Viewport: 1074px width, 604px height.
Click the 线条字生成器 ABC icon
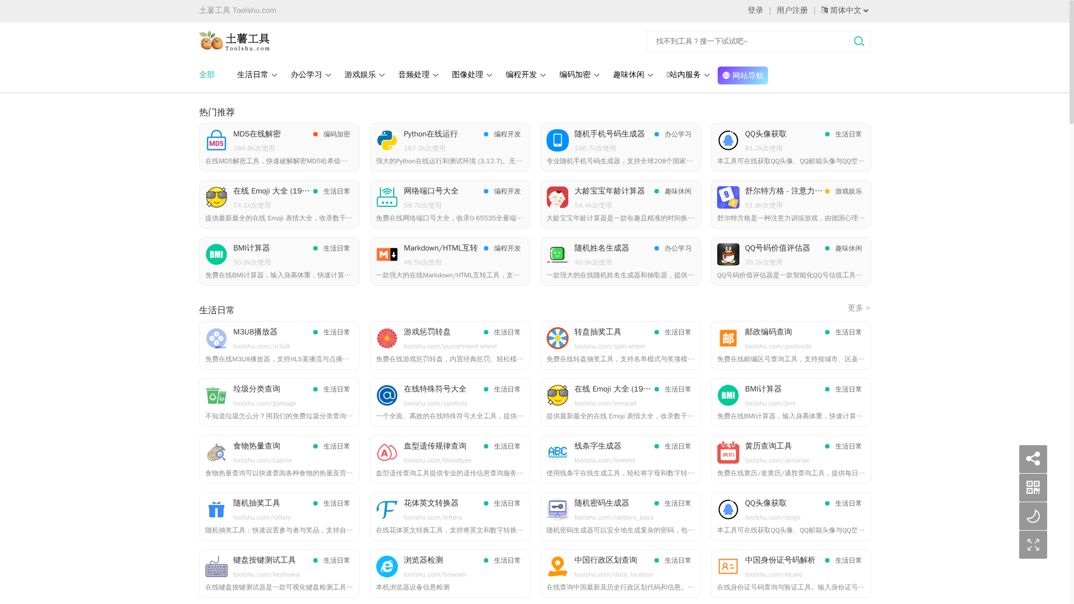pyautogui.click(x=558, y=452)
